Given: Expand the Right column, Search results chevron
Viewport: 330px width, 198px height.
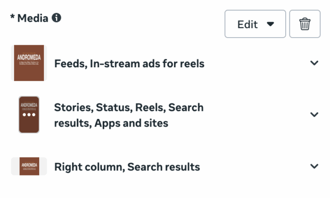Looking at the screenshot, I should point(314,166).
